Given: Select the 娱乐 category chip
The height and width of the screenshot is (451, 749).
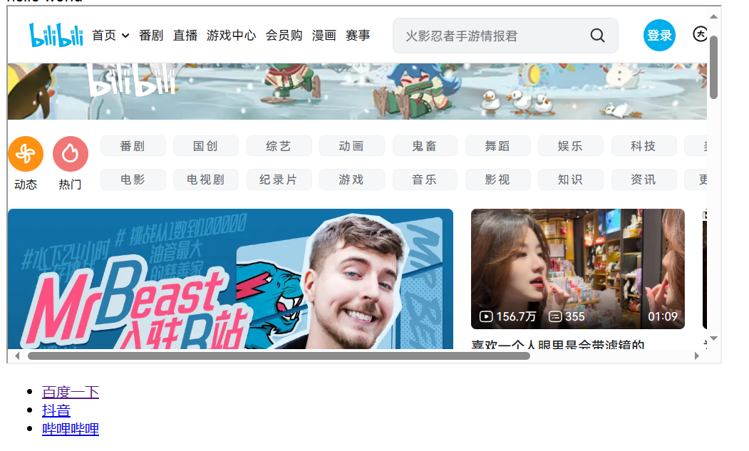Looking at the screenshot, I should pos(570,146).
